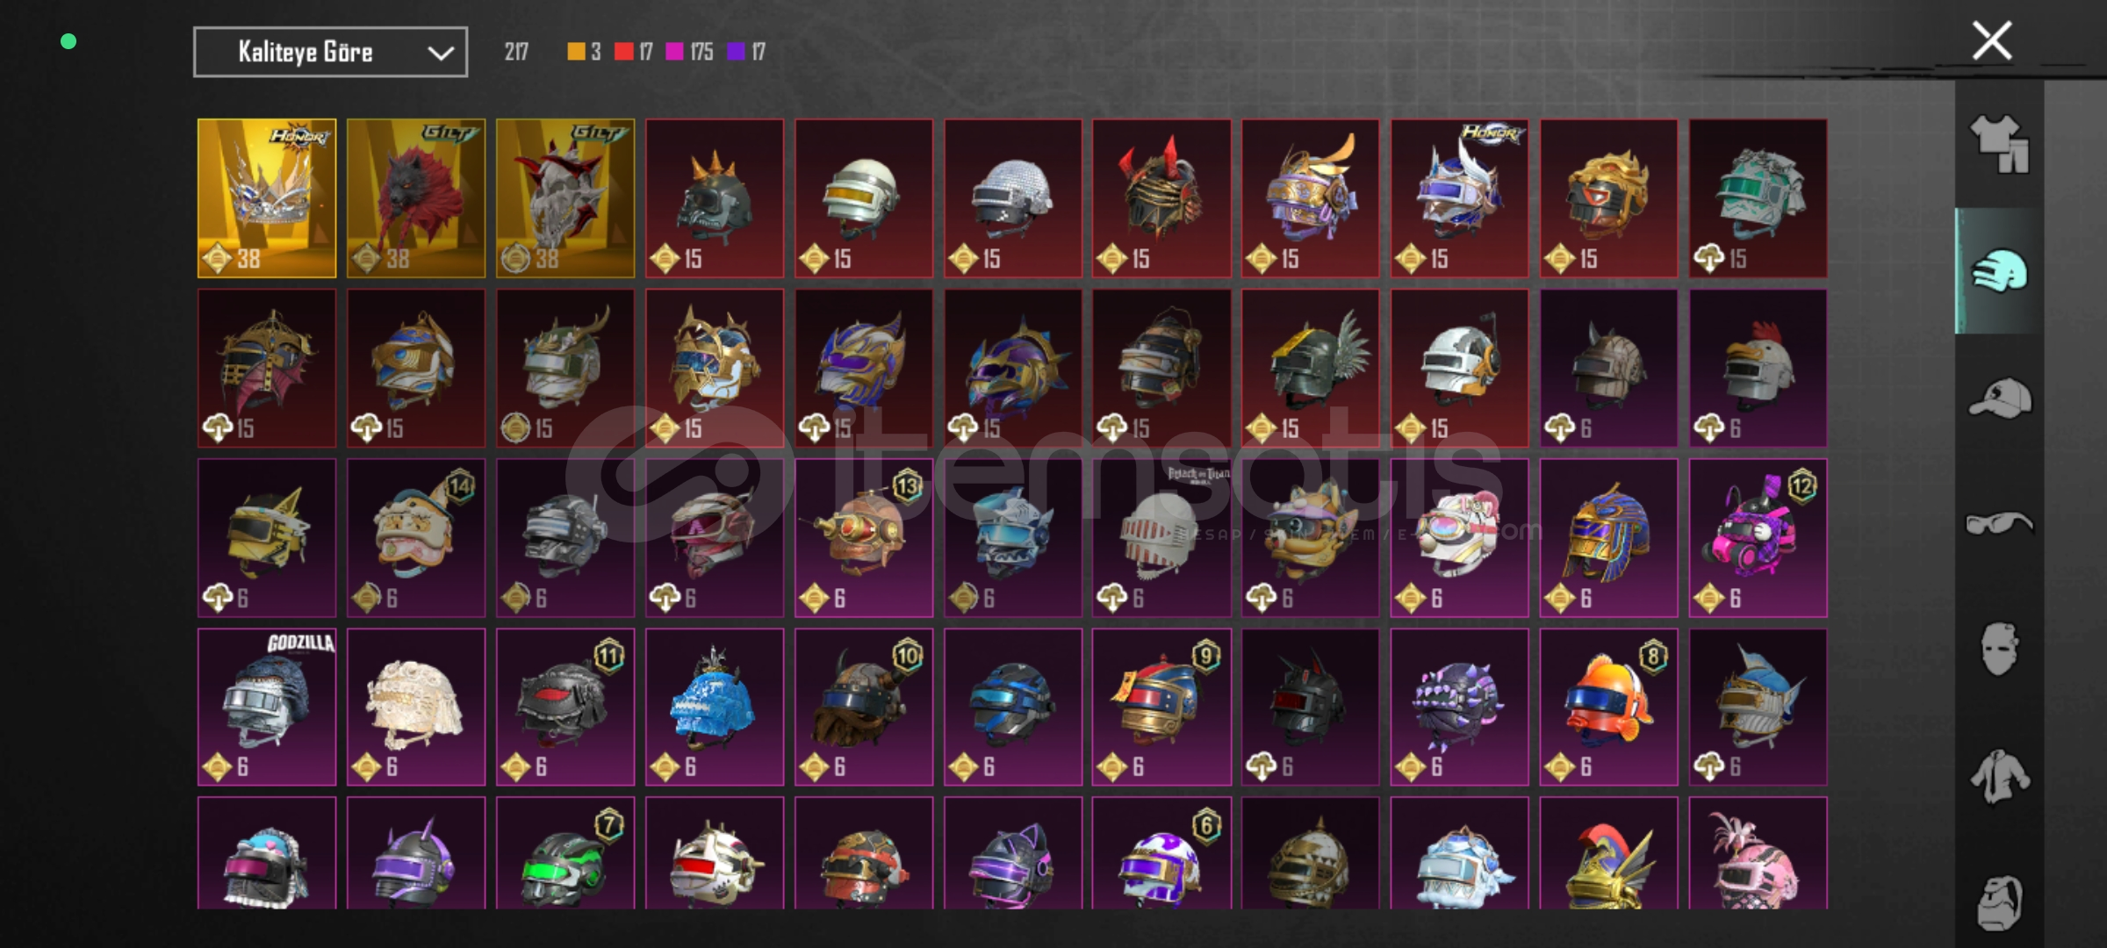Open the cap headwear category icon

coord(1999,398)
